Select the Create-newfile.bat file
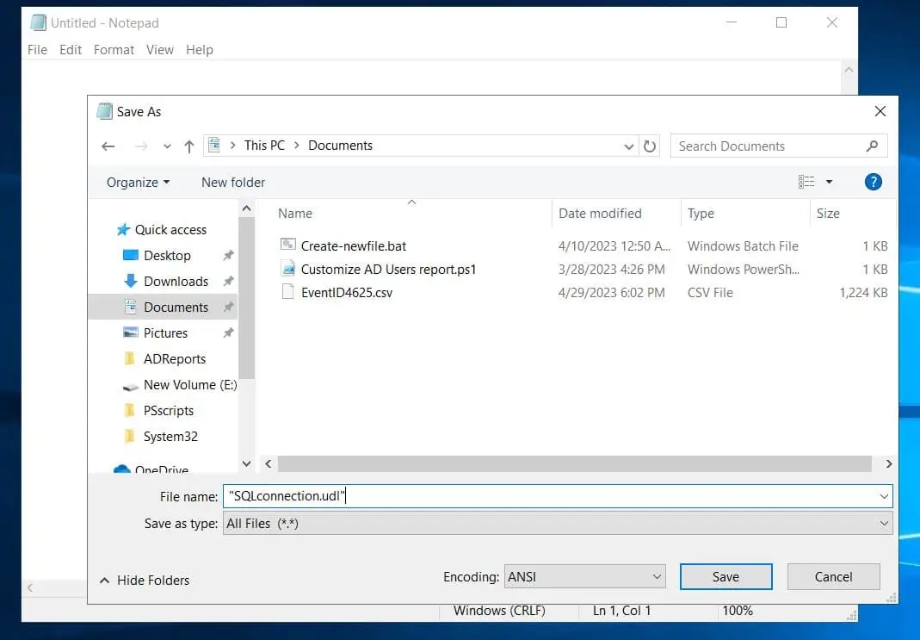The width and height of the screenshot is (920, 640). (x=353, y=246)
